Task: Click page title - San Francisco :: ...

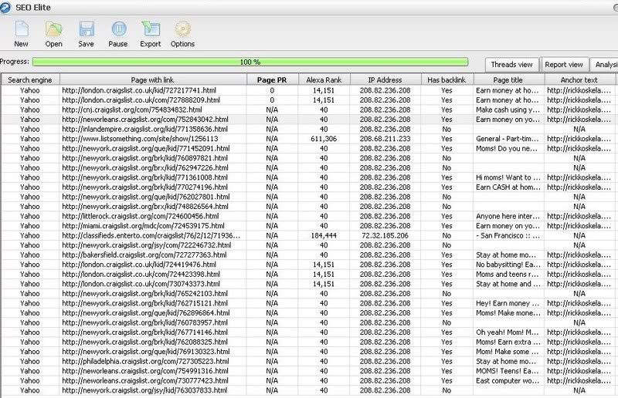Action: coord(508,235)
